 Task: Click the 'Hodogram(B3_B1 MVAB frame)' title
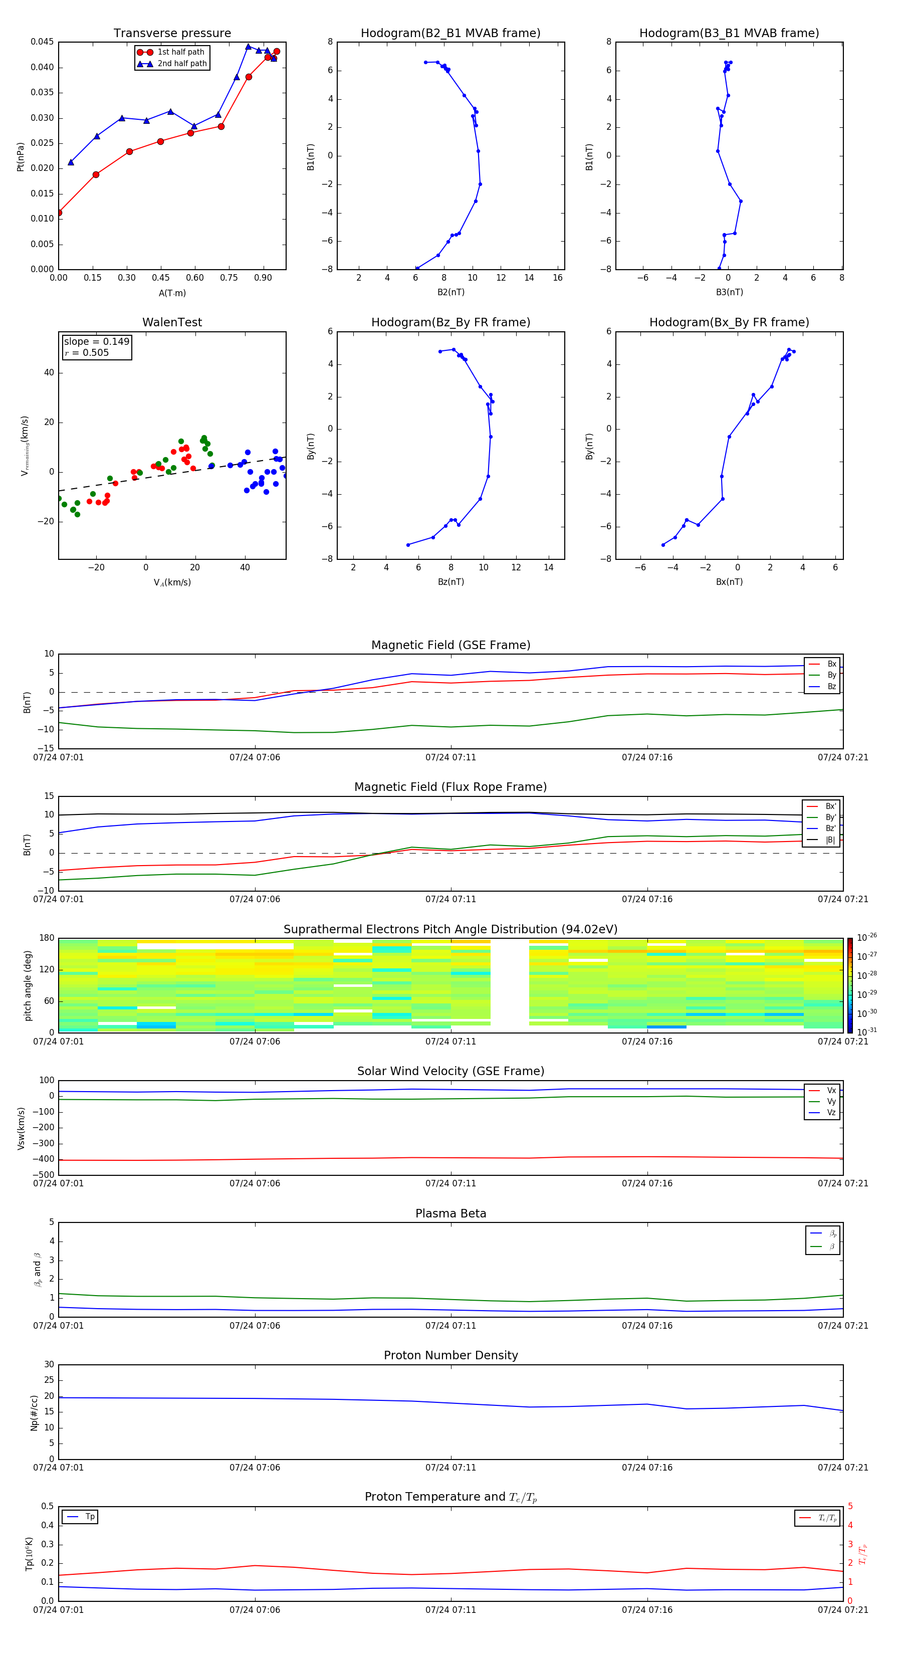pos(729,34)
